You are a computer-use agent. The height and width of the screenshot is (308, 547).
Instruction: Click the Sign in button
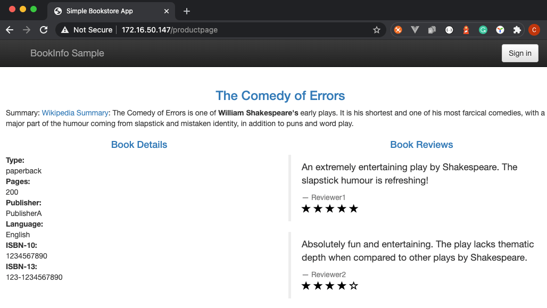point(520,53)
